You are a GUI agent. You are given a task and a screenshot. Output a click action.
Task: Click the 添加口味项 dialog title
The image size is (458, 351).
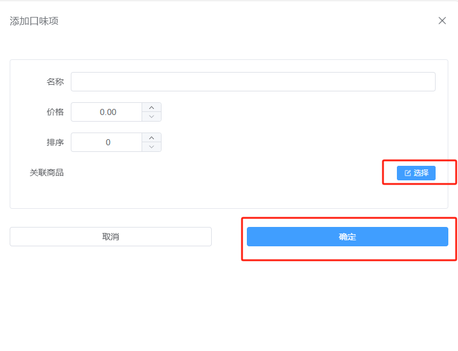pyautogui.click(x=34, y=21)
